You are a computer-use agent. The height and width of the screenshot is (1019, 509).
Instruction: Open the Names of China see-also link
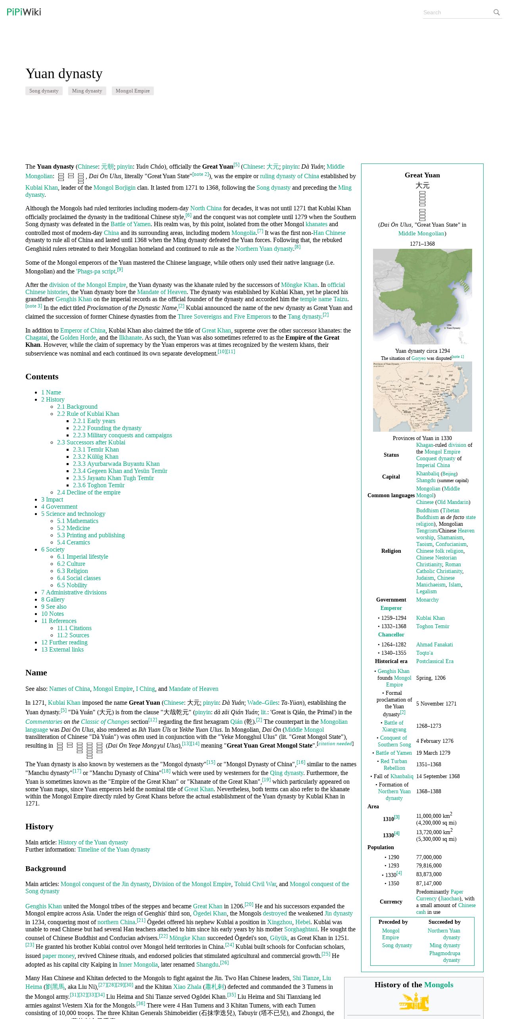(70, 689)
